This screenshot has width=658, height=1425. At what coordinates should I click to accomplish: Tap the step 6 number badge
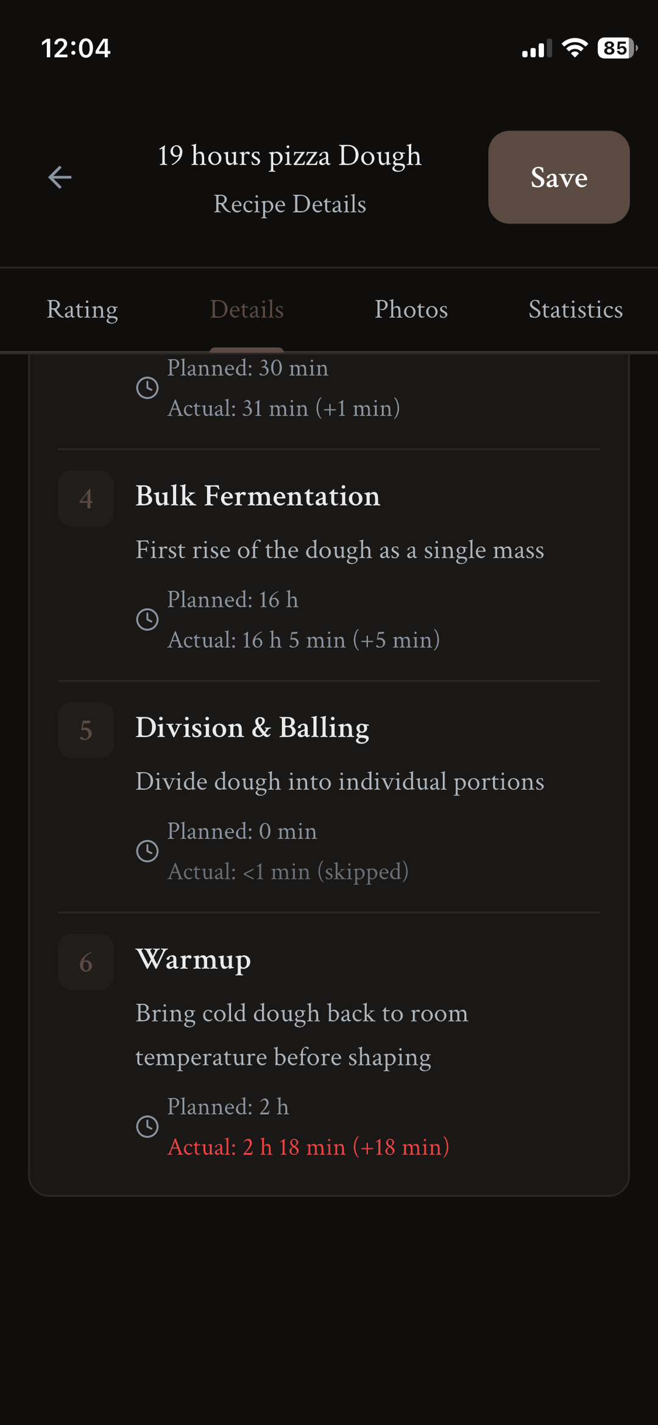[x=86, y=962]
